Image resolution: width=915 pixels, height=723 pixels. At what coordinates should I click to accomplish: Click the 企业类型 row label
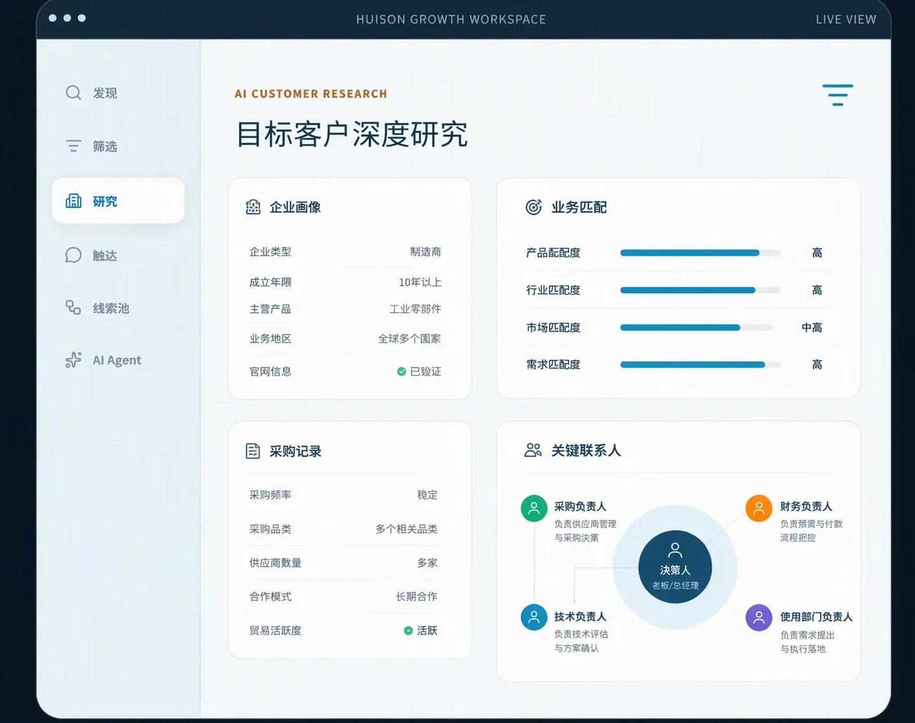pos(270,251)
